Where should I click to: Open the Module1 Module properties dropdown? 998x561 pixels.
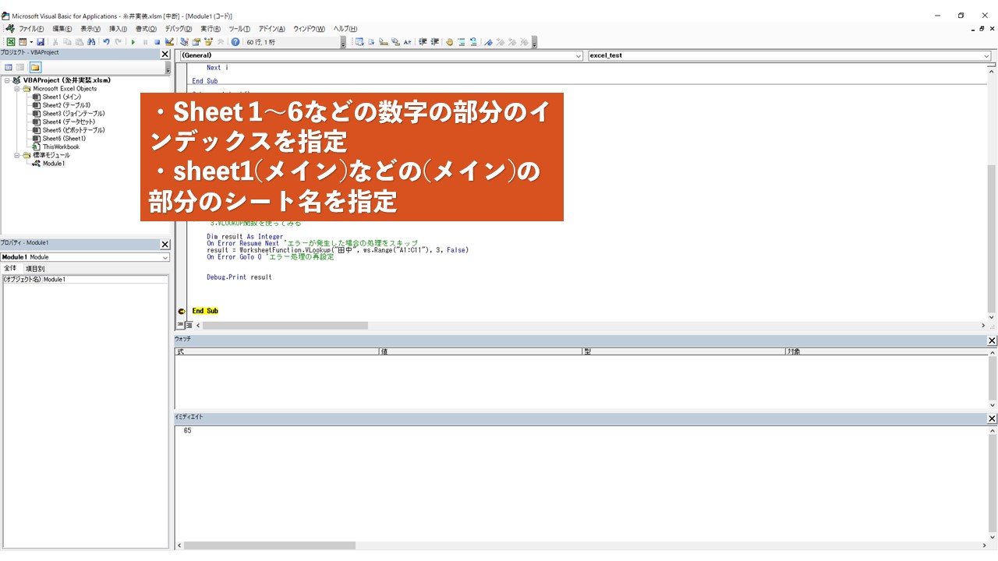tap(165, 257)
